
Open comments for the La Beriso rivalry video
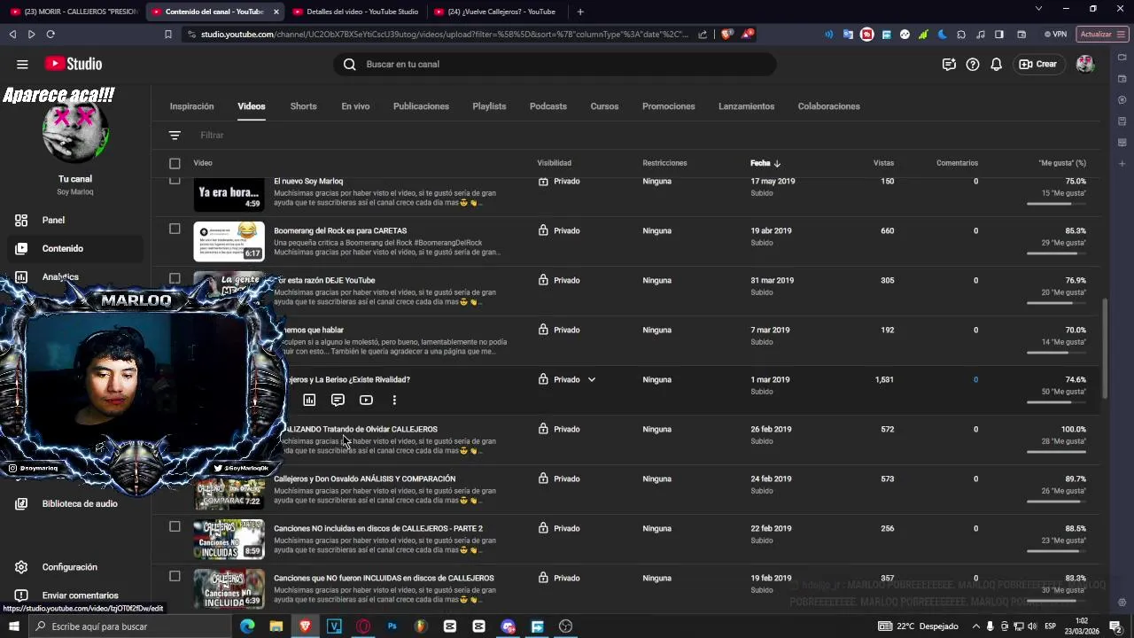tap(338, 400)
